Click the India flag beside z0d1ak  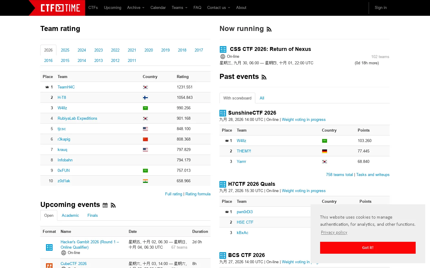point(145,181)
